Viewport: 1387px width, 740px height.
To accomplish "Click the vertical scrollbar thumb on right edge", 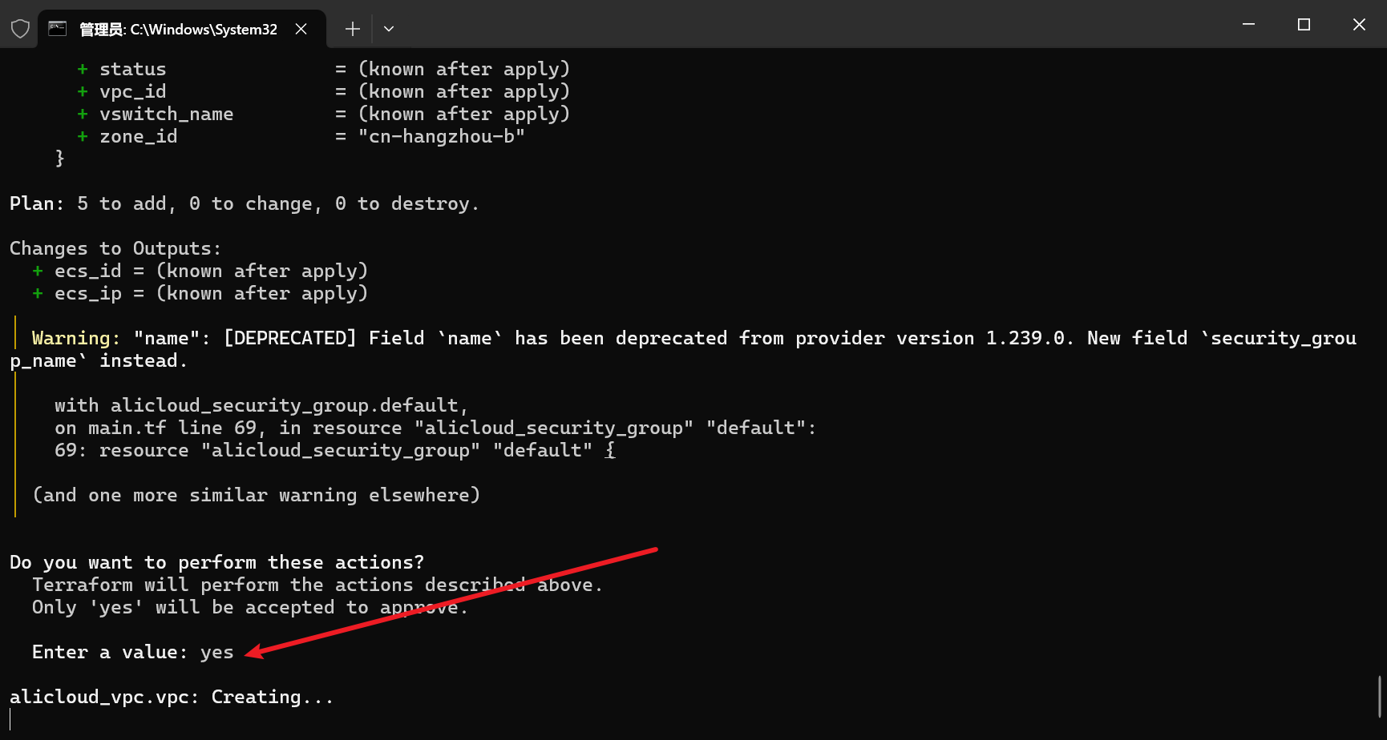I will (1380, 695).
